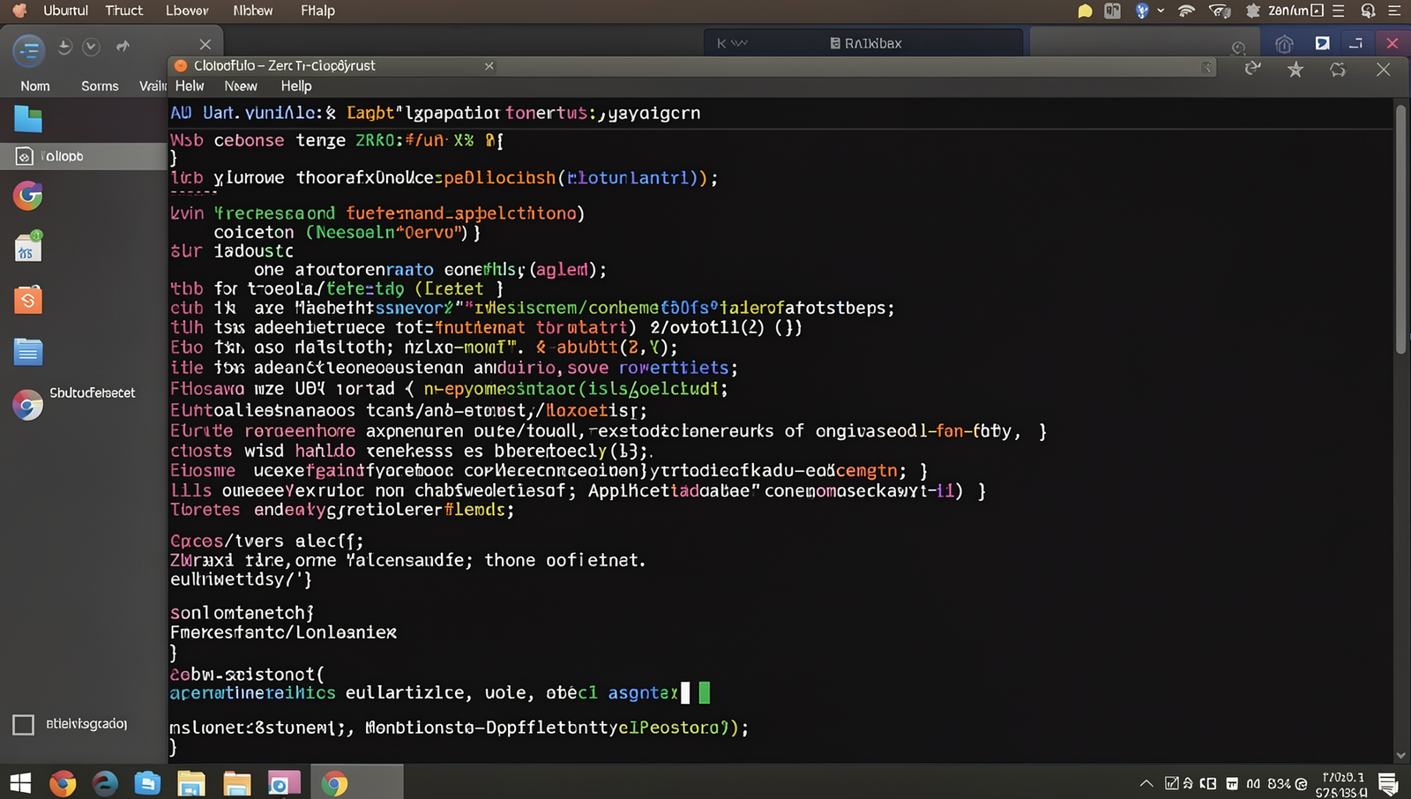The height and width of the screenshot is (799, 1411).
Task: Open the 'Sorms' menu in left panel
Action: 100,86
